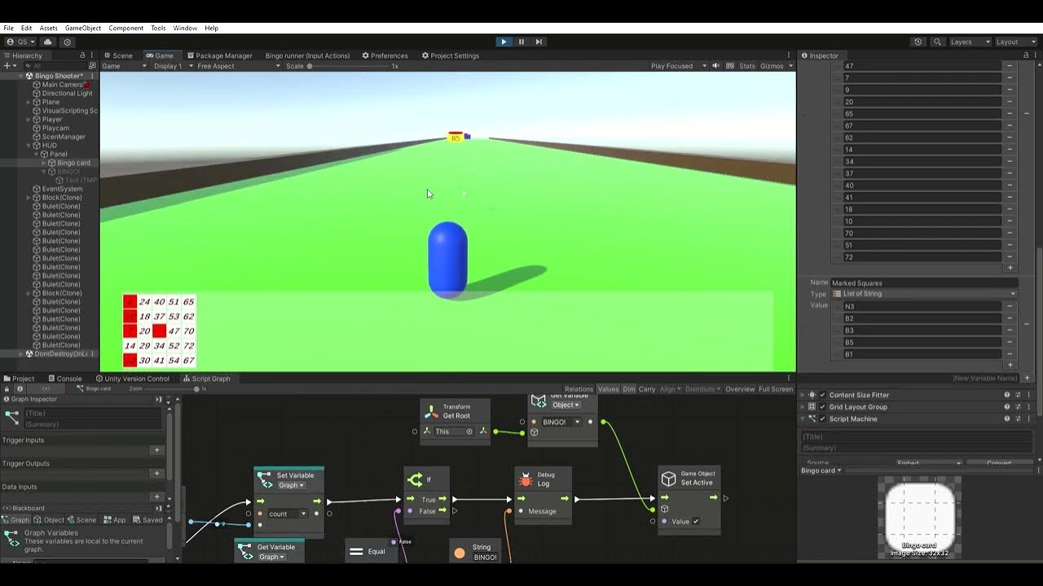The width and height of the screenshot is (1043, 586).
Task: Toggle Mute Audio in Game view
Action: coord(715,66)
